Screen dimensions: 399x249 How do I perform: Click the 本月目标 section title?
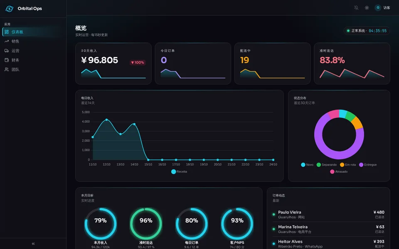tap(87, 195)
